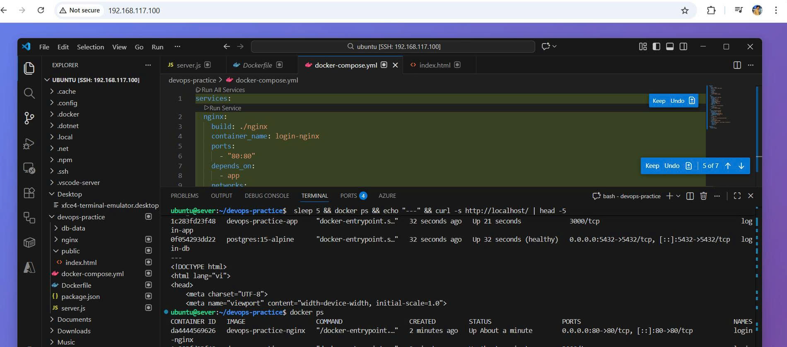Click Keep in the change review bar

[x=652, y=166]
